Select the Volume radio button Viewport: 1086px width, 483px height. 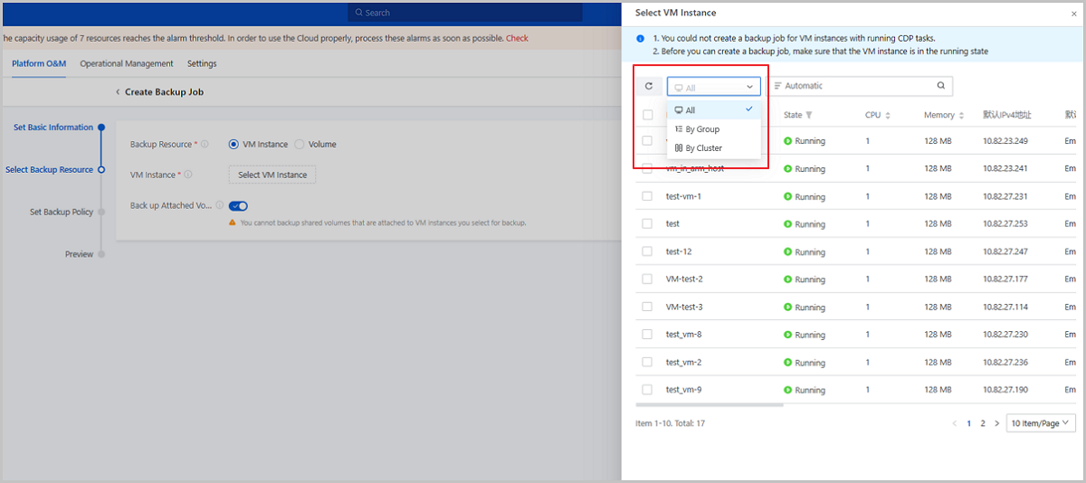pyautogui.click(x=300, y=144)
